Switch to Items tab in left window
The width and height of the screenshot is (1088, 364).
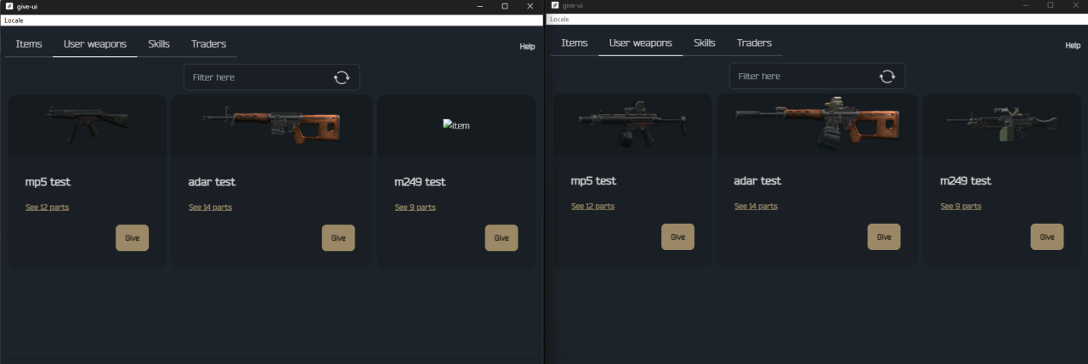29,43
